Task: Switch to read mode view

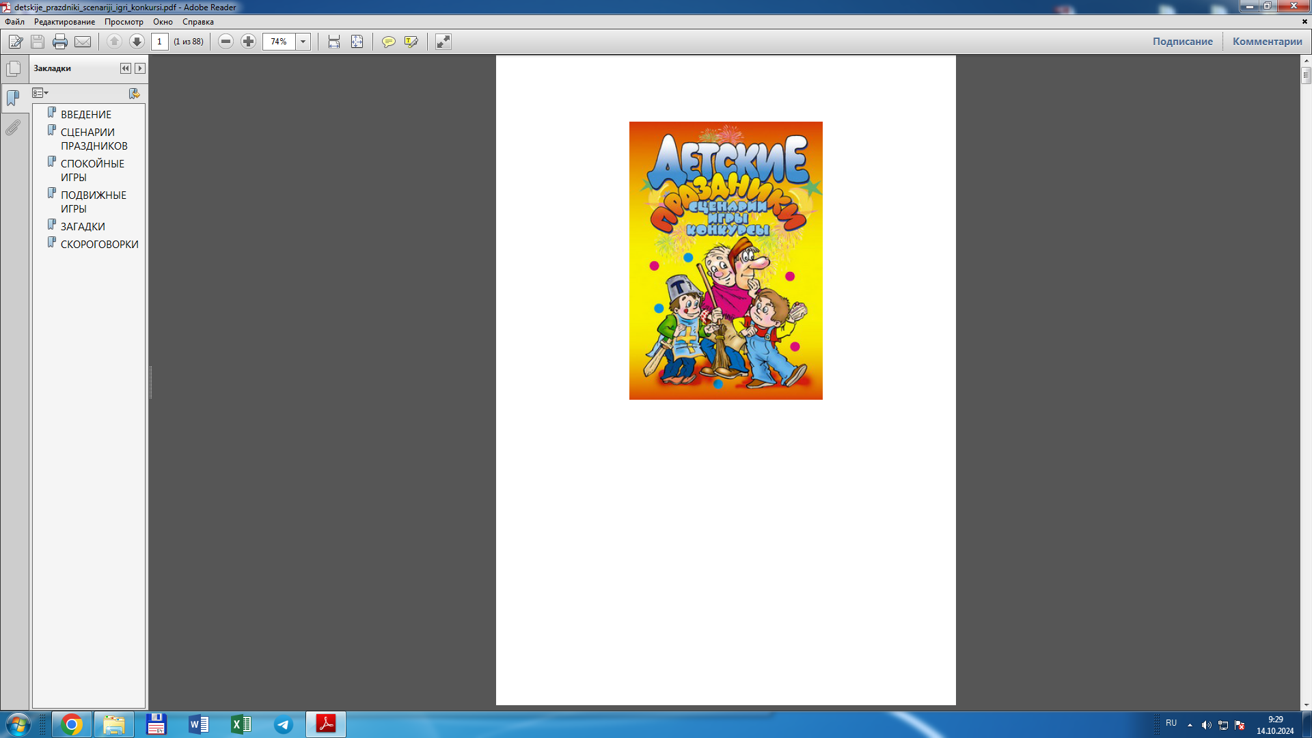Action: [x=443, y=42]
